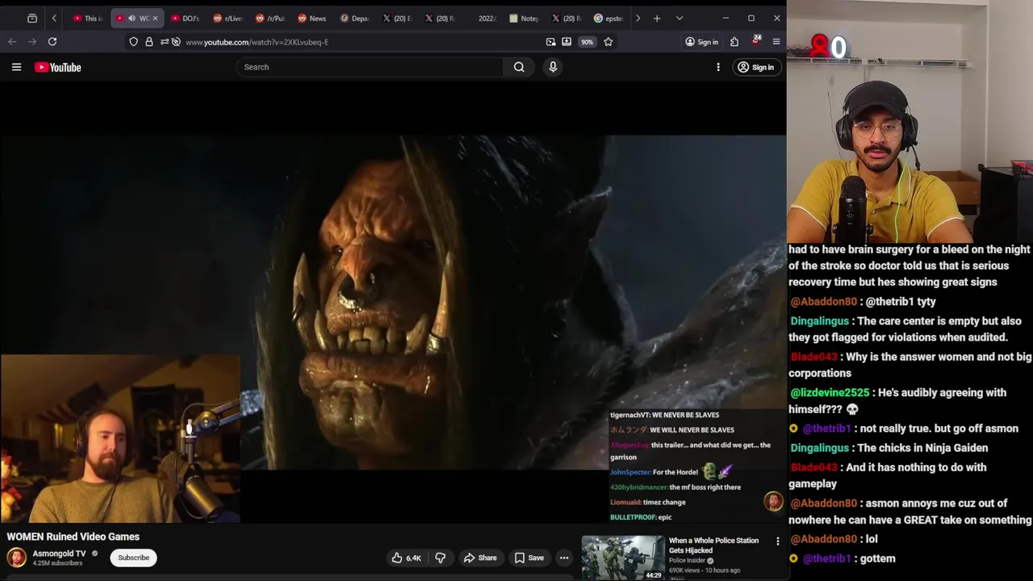Focus the YouTube Search field
This screenshot has height=581, width=1033.
click(370, 67)
